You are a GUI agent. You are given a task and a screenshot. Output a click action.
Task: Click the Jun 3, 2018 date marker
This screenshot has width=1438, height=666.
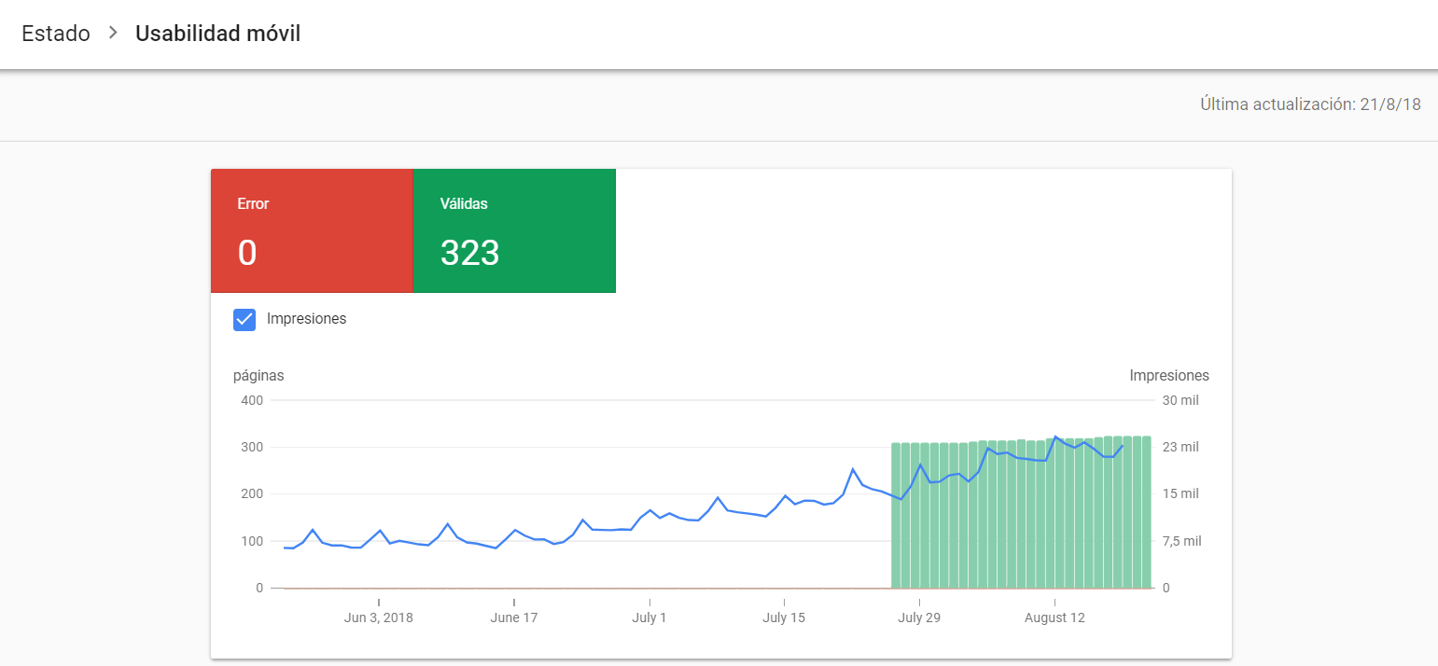click(379, 617)
